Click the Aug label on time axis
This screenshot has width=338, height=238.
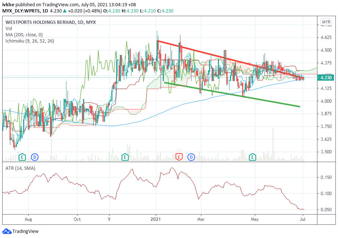pos(28,219)
